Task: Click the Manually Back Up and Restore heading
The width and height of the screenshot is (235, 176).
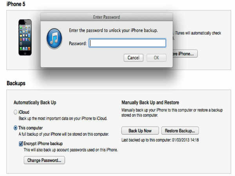Action: coord(150,102)
